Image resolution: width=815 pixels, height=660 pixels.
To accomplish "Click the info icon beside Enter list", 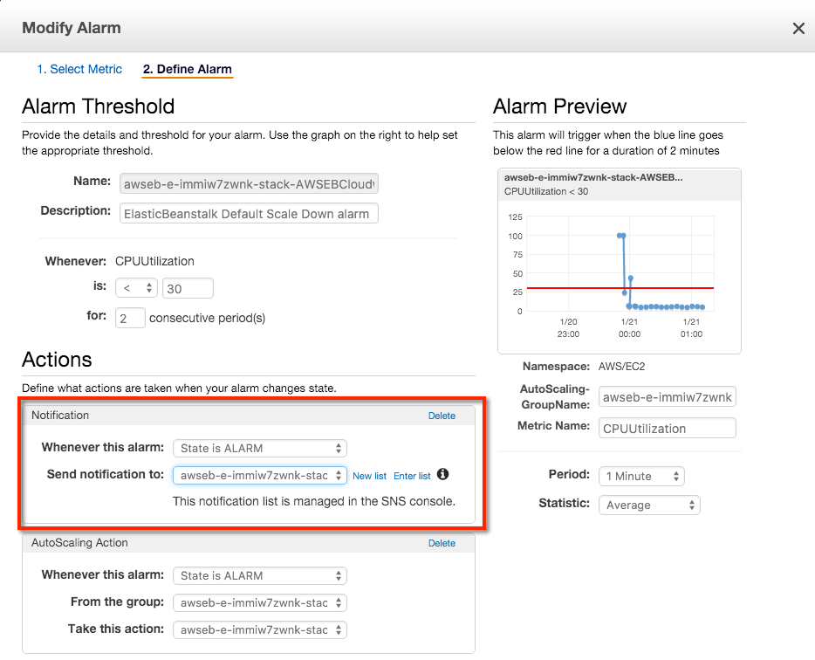I will [442, 475].
